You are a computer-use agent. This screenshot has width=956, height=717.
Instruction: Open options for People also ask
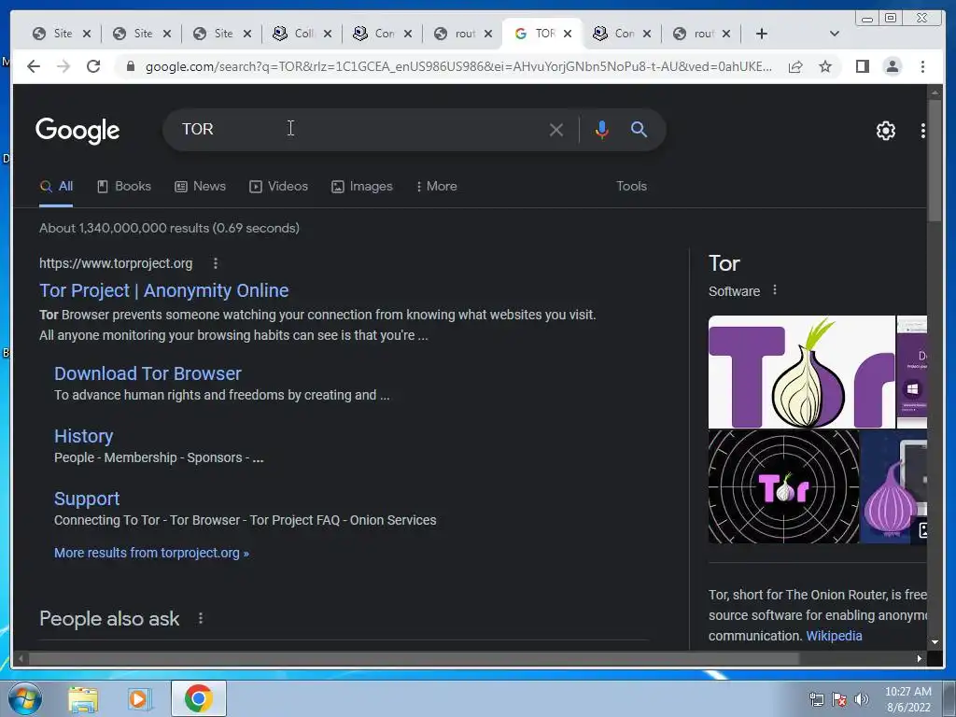pos(201,619)
